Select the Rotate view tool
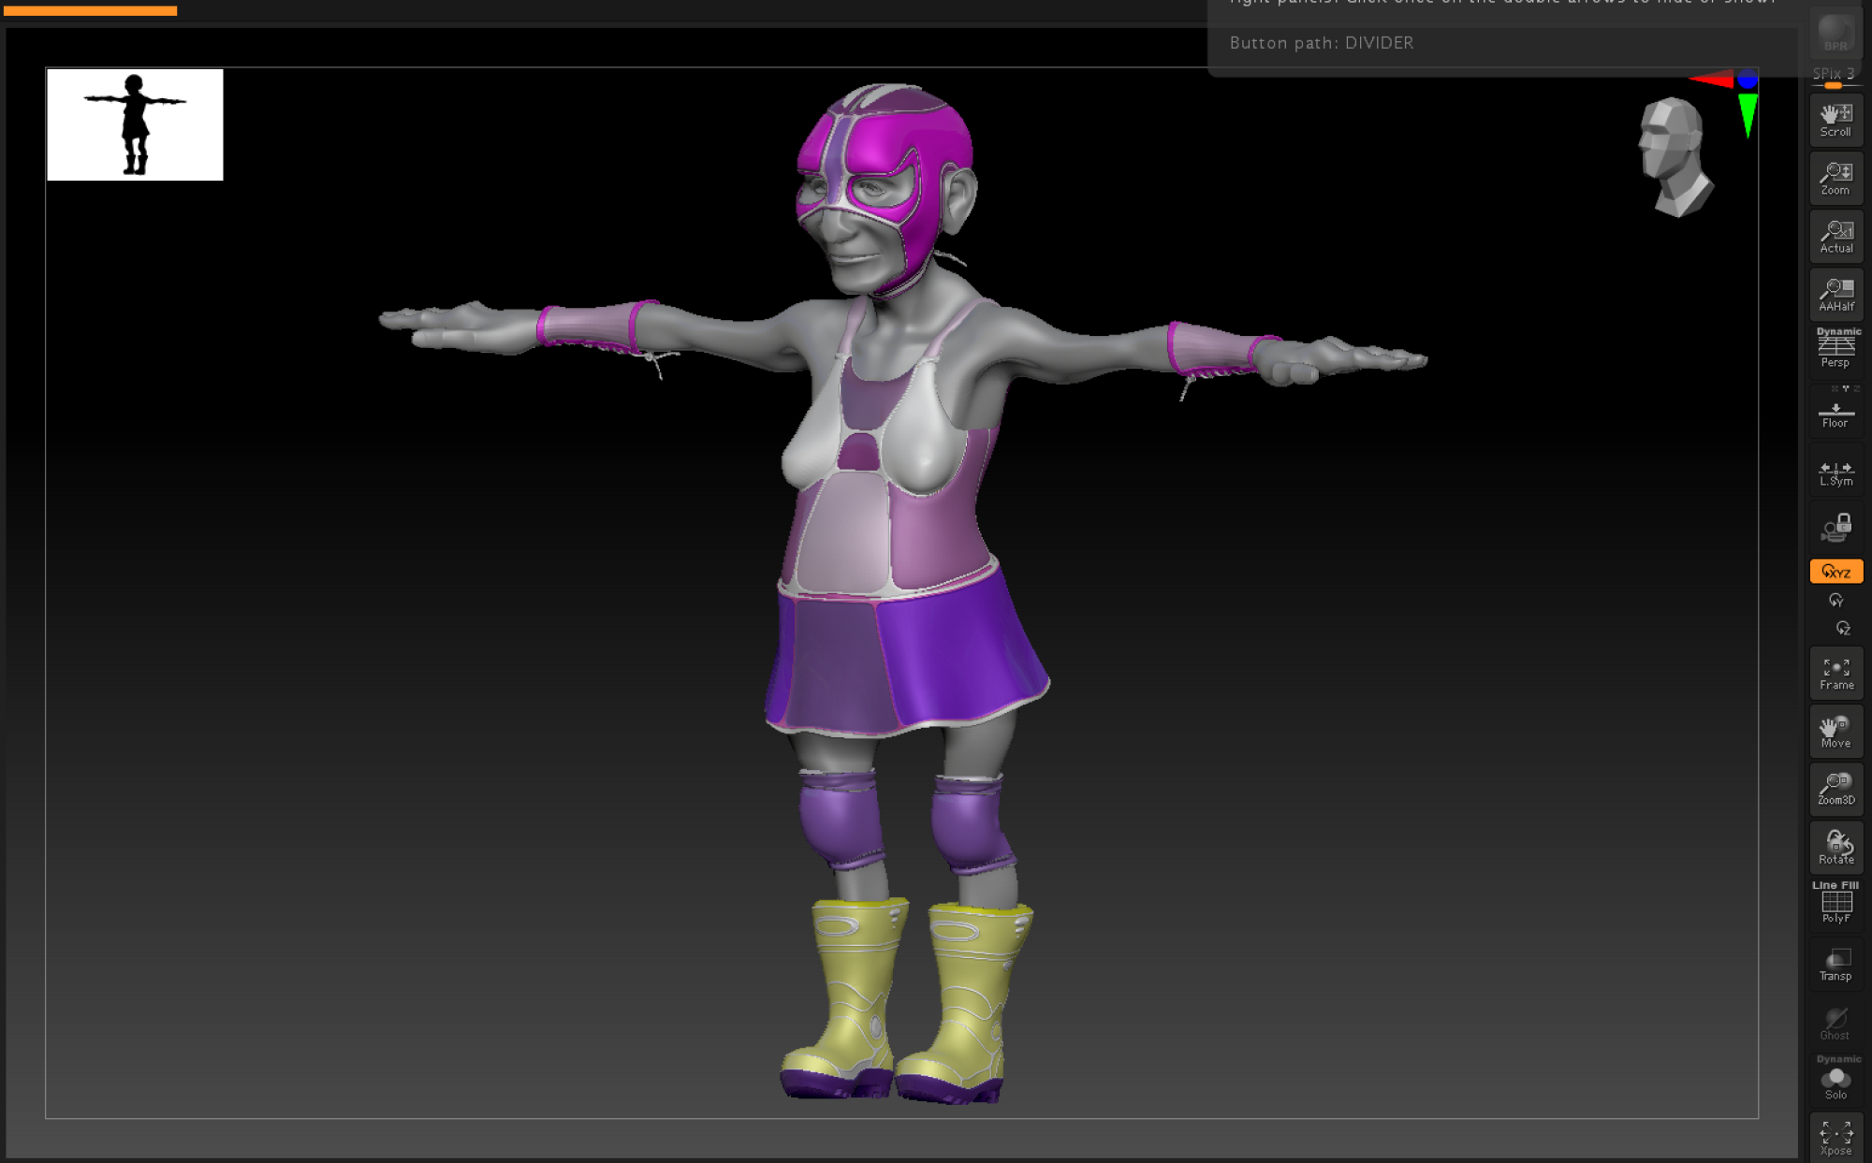Viewport: 1872px width, 1163px height. pos(1835,848)
